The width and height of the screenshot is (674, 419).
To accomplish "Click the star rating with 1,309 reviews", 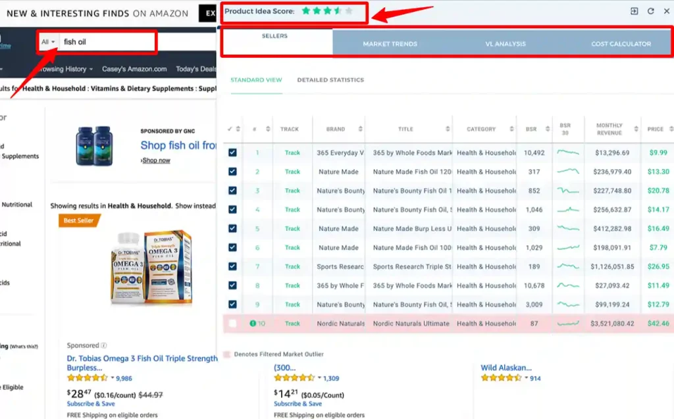I will pos(294,378).
